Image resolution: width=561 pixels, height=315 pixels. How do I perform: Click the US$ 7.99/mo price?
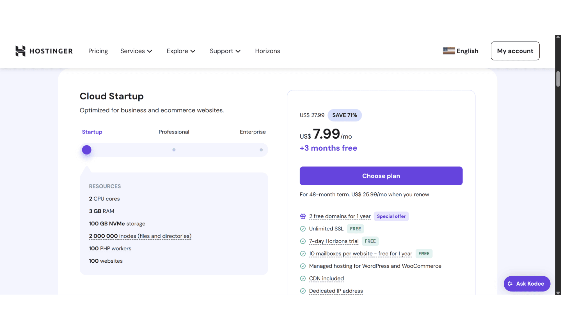click(326, 134)
